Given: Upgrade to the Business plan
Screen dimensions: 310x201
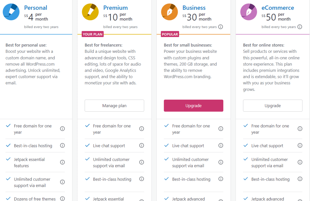Looking at the screenshot, I should coord(193,106).
